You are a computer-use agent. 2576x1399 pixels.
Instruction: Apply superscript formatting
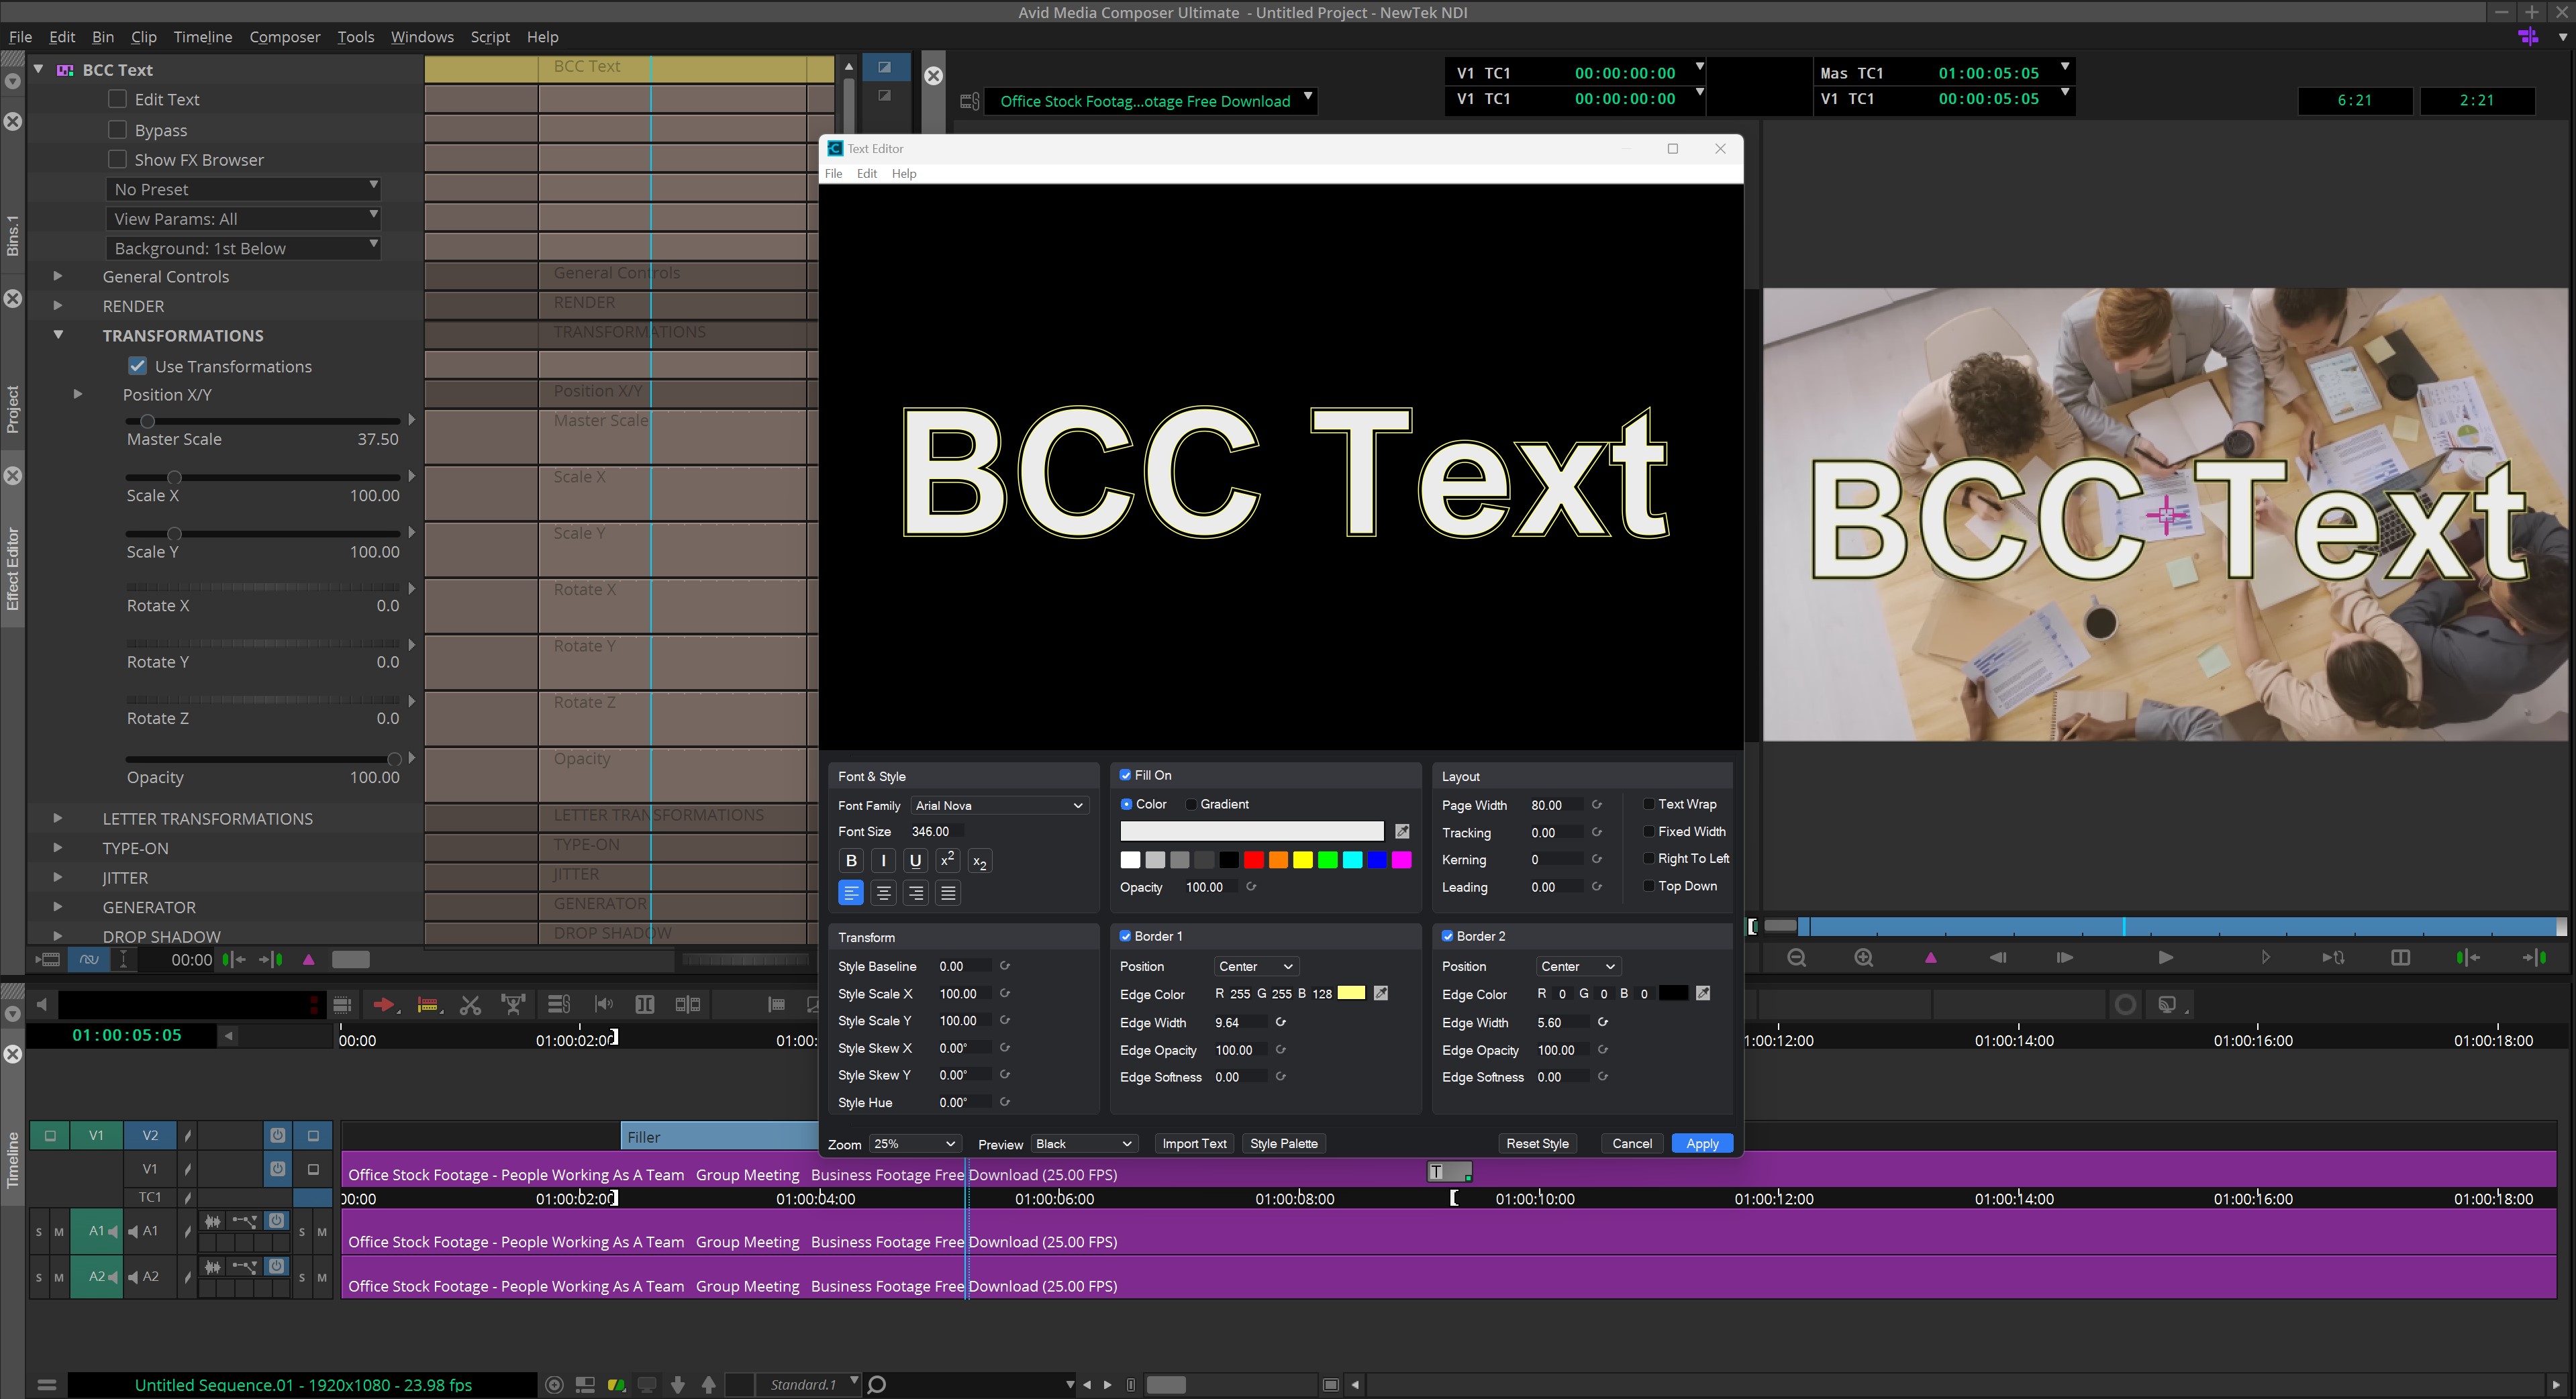pos(947,860)
